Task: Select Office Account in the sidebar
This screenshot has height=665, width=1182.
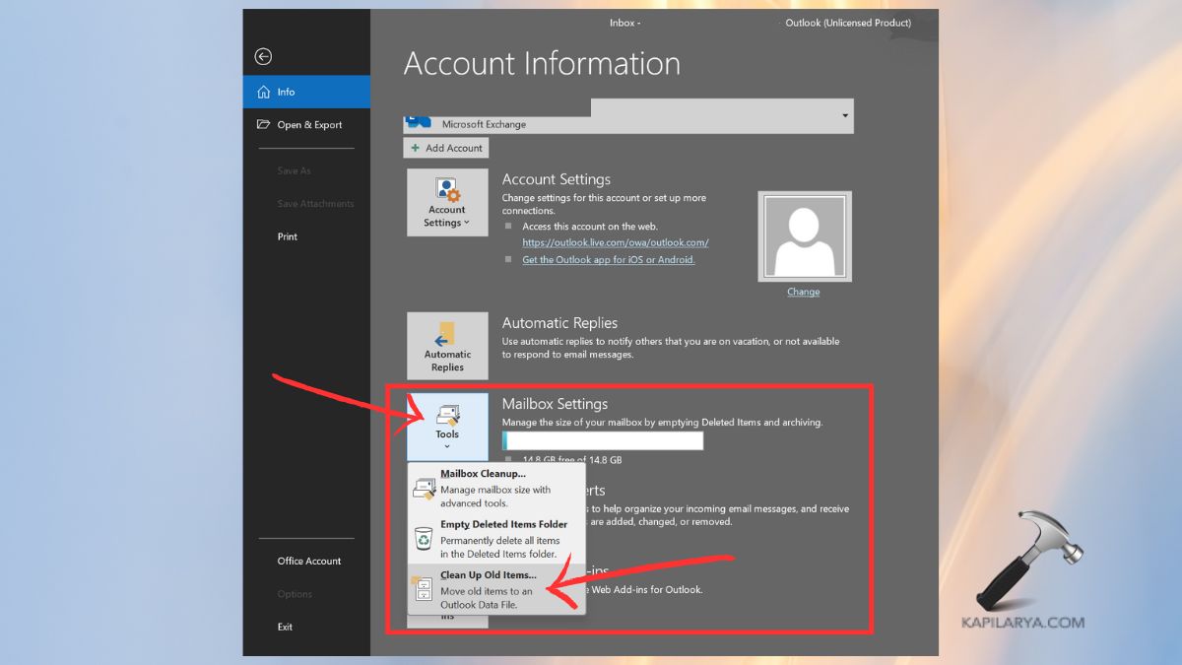Action: [307, 560]
